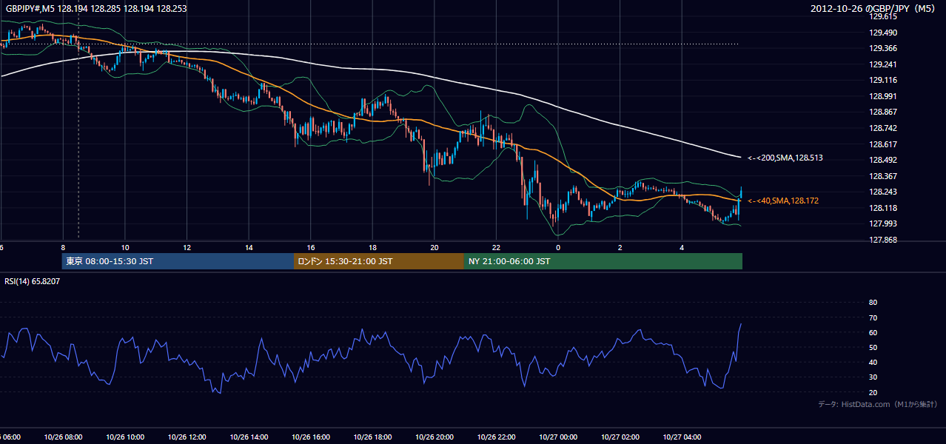
Task: Click price axis value 128.492
Action: pyautogui.click(x=883, y=160)
